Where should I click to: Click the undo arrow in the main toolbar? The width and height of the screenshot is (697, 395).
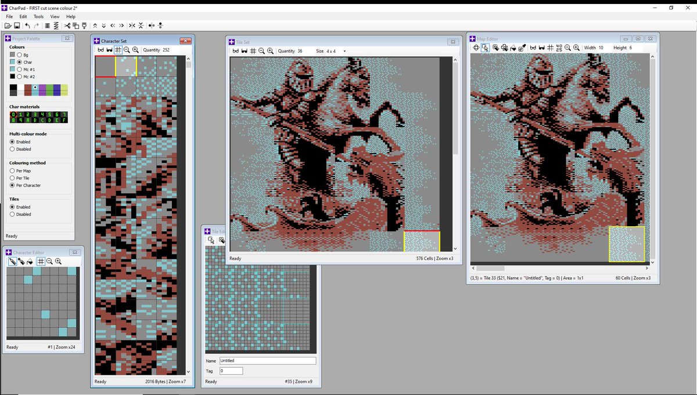pos(27,26)
